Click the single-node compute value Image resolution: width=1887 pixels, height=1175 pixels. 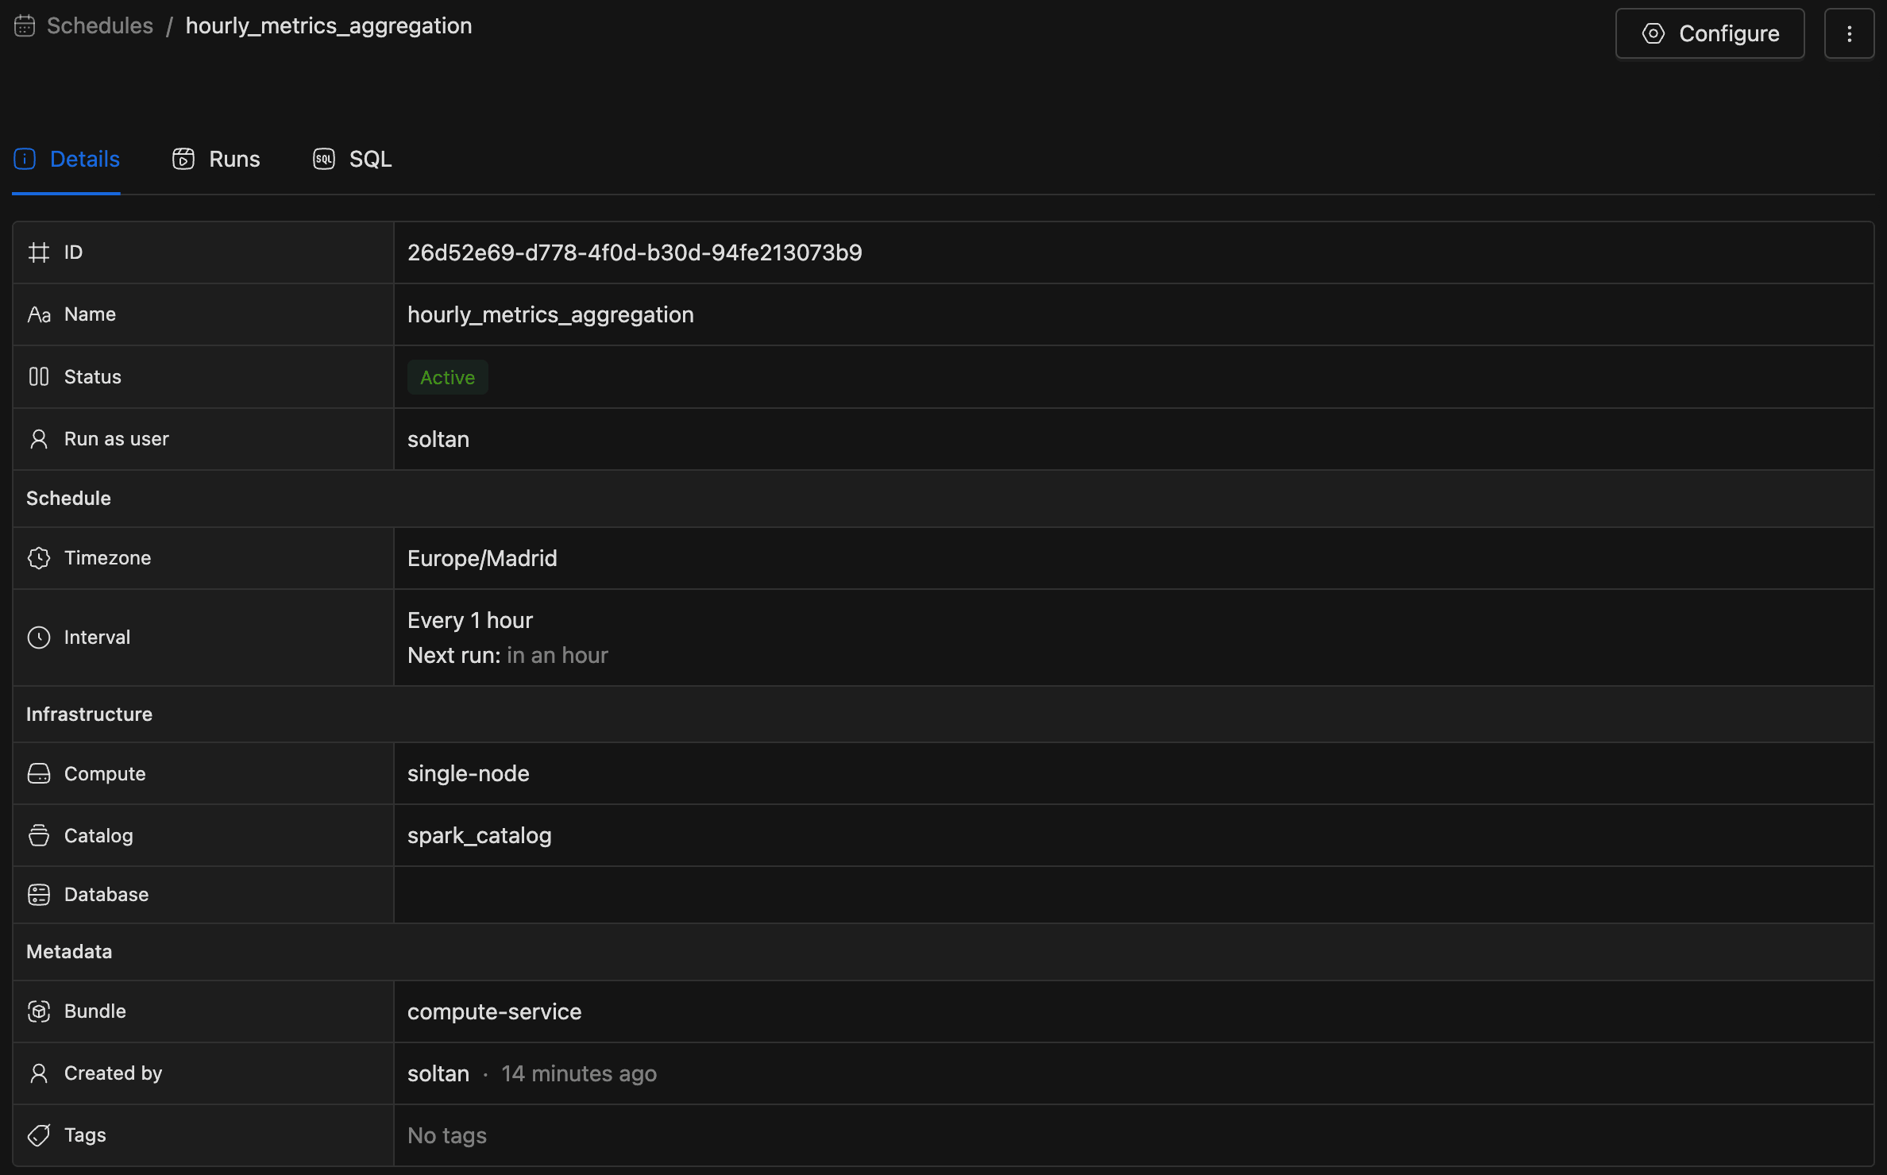[x=469, y=773]
